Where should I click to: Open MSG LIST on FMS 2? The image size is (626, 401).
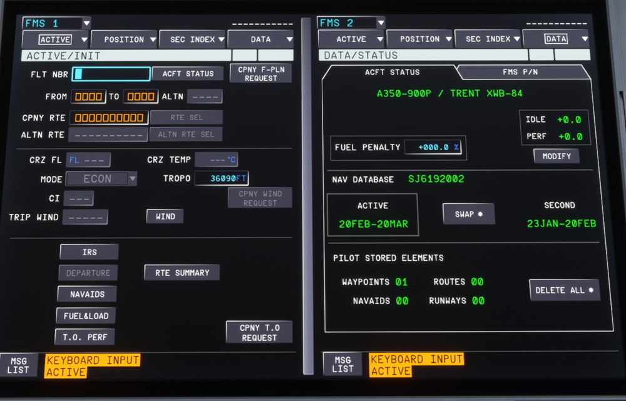342,364
